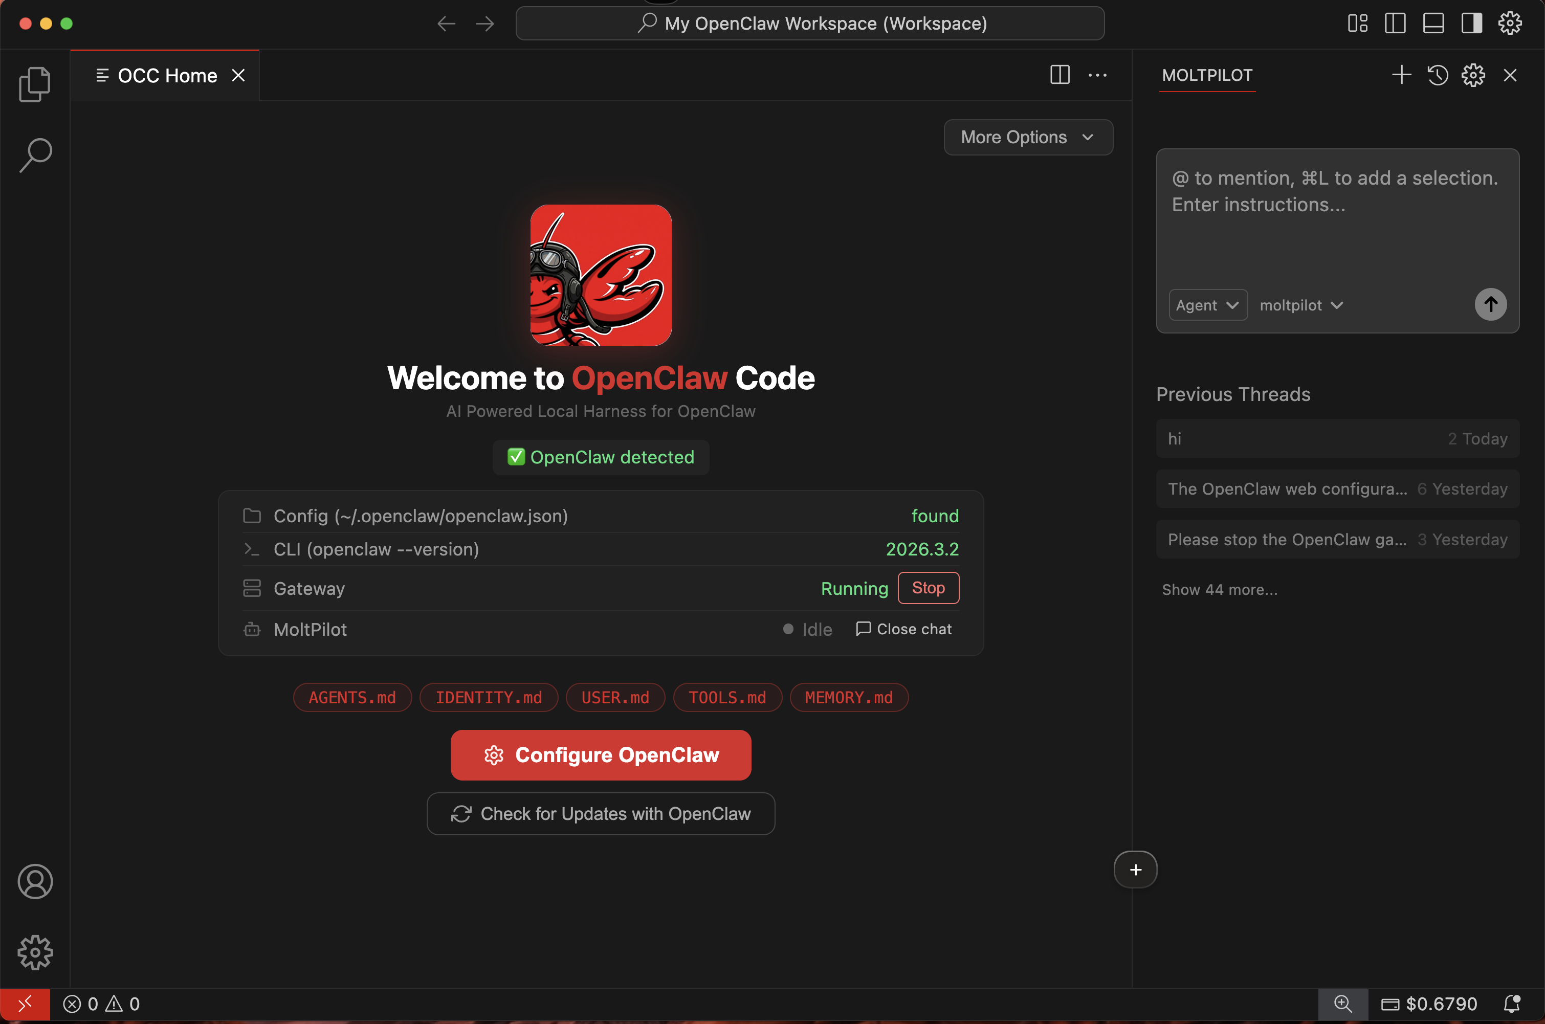Image resolution: width=1545 pixels, height=1024 pixels.
Task: Click the error and warning count indicator
Action: tap(102, 1004)
